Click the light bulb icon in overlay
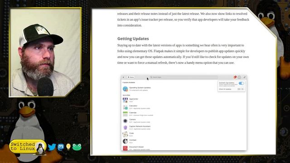290x163 pixels. [x=68, y=147]
